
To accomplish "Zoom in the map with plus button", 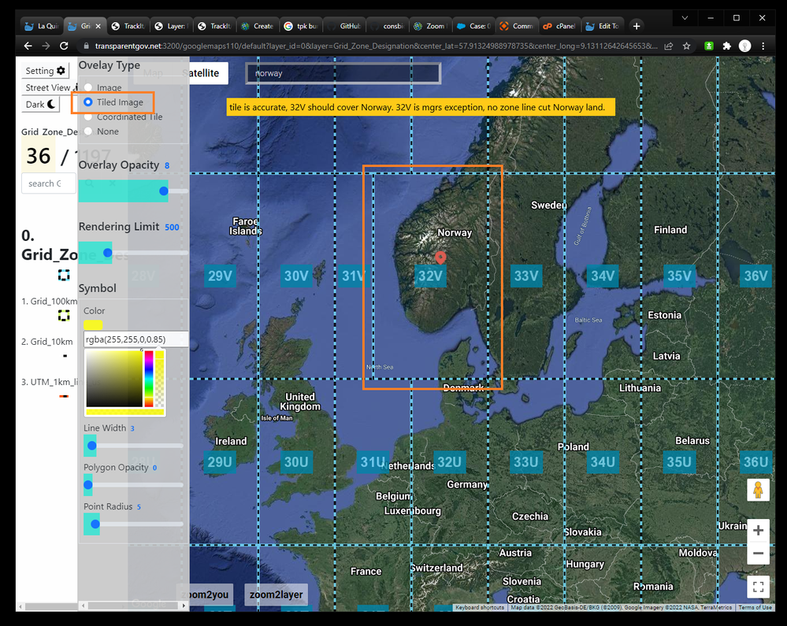I will (758, 530).
